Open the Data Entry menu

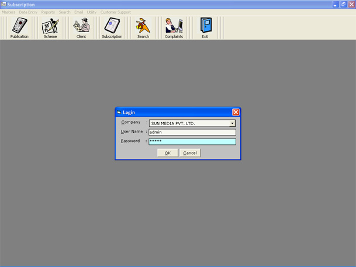point(28,12)
